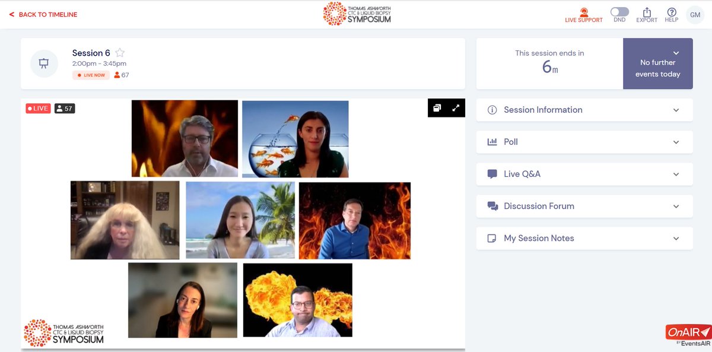This screenshot has height=352, width=712.
Task: Expand the Poll section
Action: pos(584,142)
